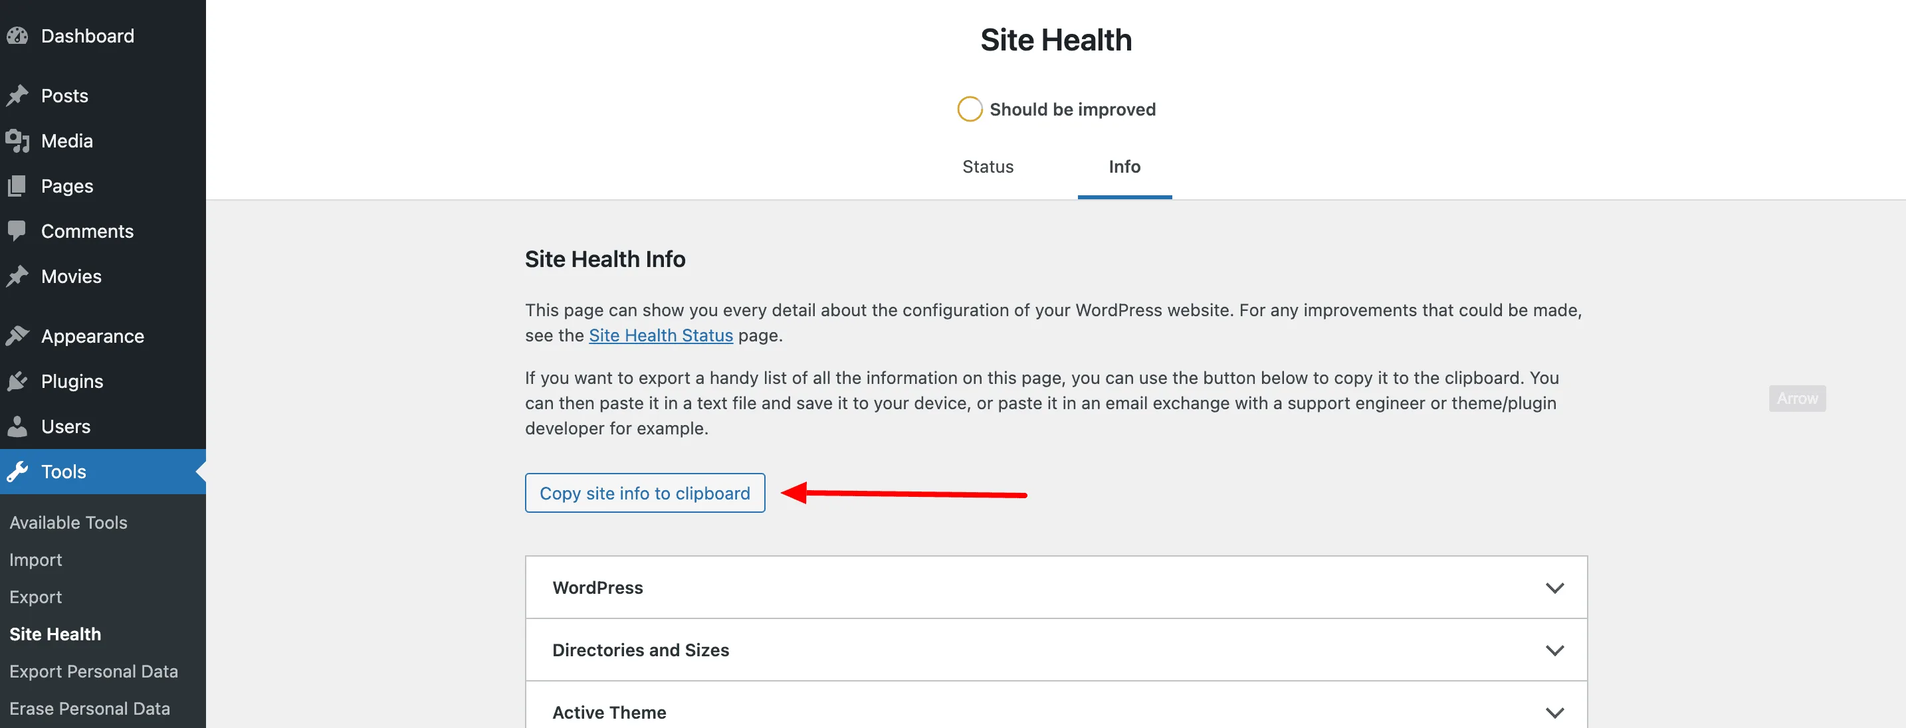Image resolution: width=1906 pixels, height=728 pixels.
Task: Follow the Site Health Status link
Action: 660,335
